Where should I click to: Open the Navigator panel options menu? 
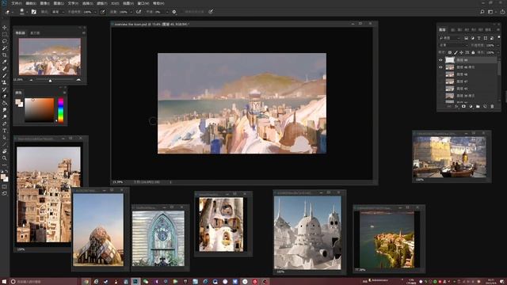point(84,33)
